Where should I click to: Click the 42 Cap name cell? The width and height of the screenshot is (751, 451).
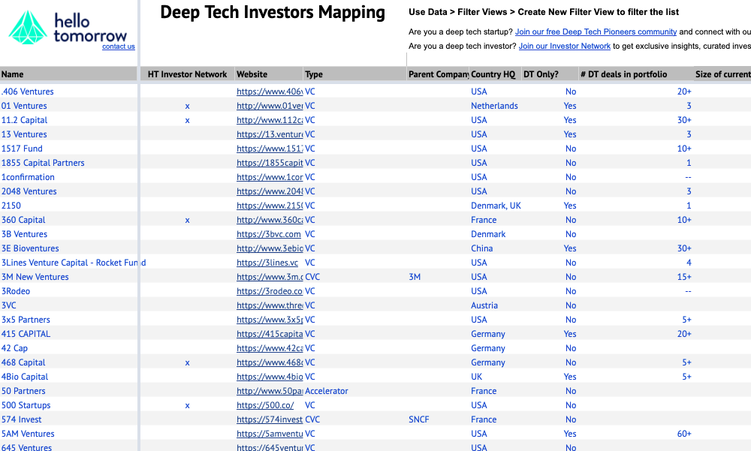(x=14, y=348)
